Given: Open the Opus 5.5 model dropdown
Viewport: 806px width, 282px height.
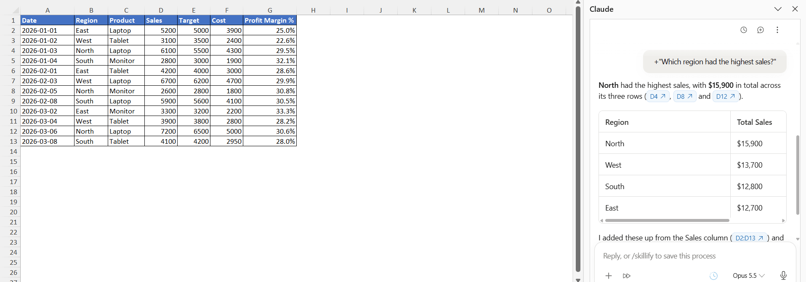Looking at the screenshot, I should 749,276.
